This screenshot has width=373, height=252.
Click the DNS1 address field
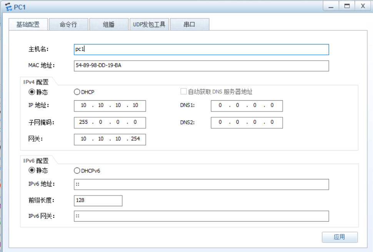tap(247, 106)
